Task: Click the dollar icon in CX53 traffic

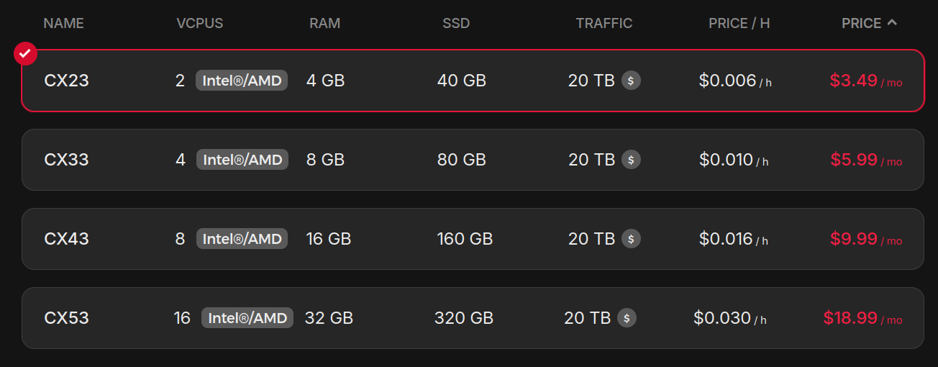Action: click(x=627, y=318)
